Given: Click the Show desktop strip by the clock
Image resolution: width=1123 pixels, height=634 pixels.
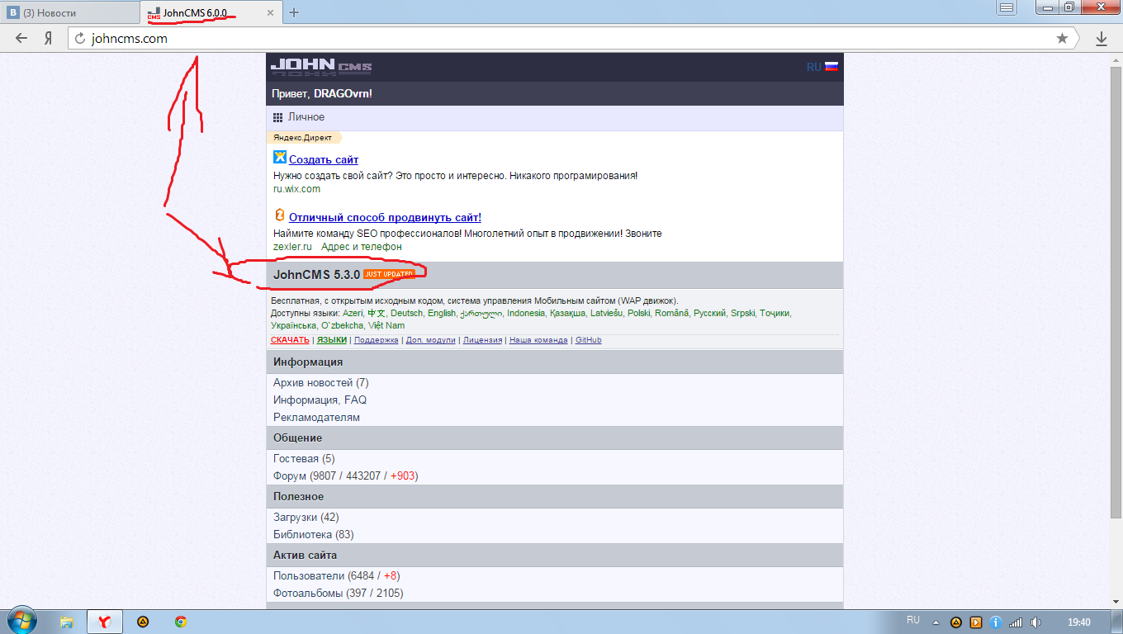Looking at the screenshot, I should pos(1117,622).
